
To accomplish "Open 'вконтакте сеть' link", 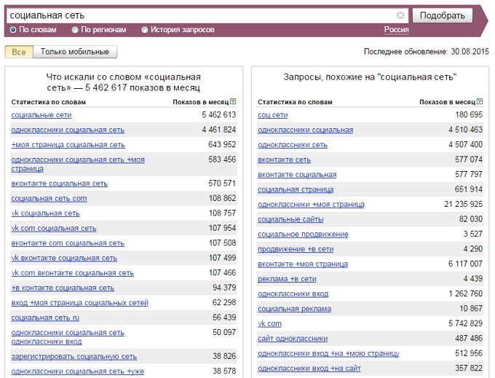I will click(x=284, y=160).
